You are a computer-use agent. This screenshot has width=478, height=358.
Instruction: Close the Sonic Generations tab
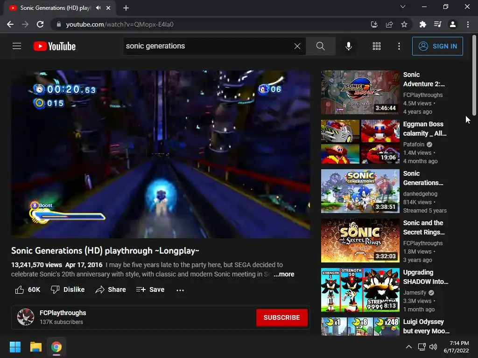pos(108,8)
